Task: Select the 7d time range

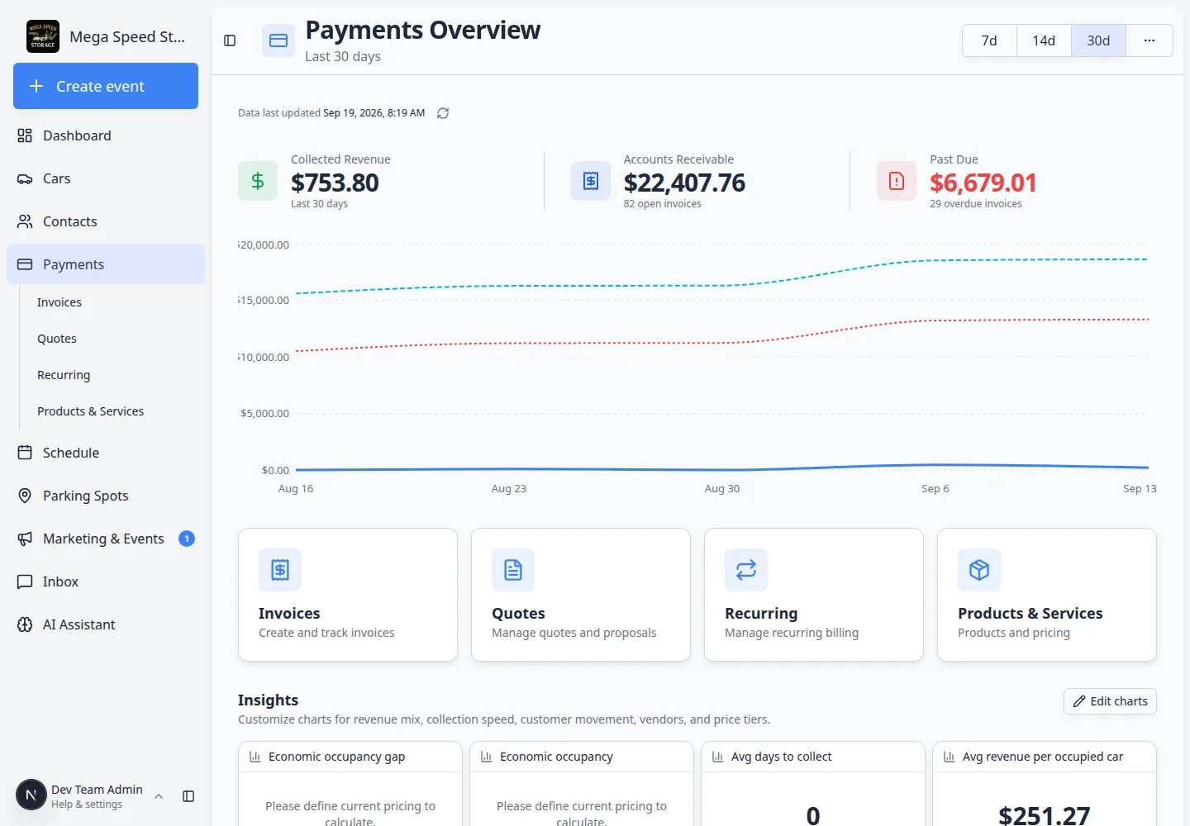Action: [x=989, y=40]
